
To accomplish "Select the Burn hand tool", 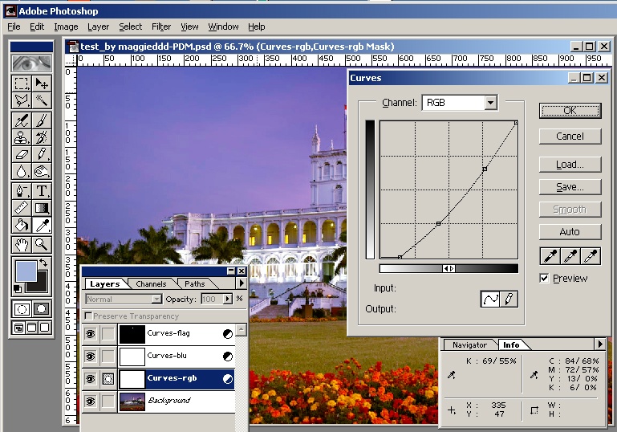I will pos(41,171).
